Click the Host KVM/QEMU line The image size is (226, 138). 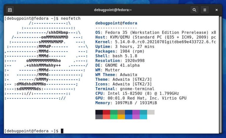(156, 37)
